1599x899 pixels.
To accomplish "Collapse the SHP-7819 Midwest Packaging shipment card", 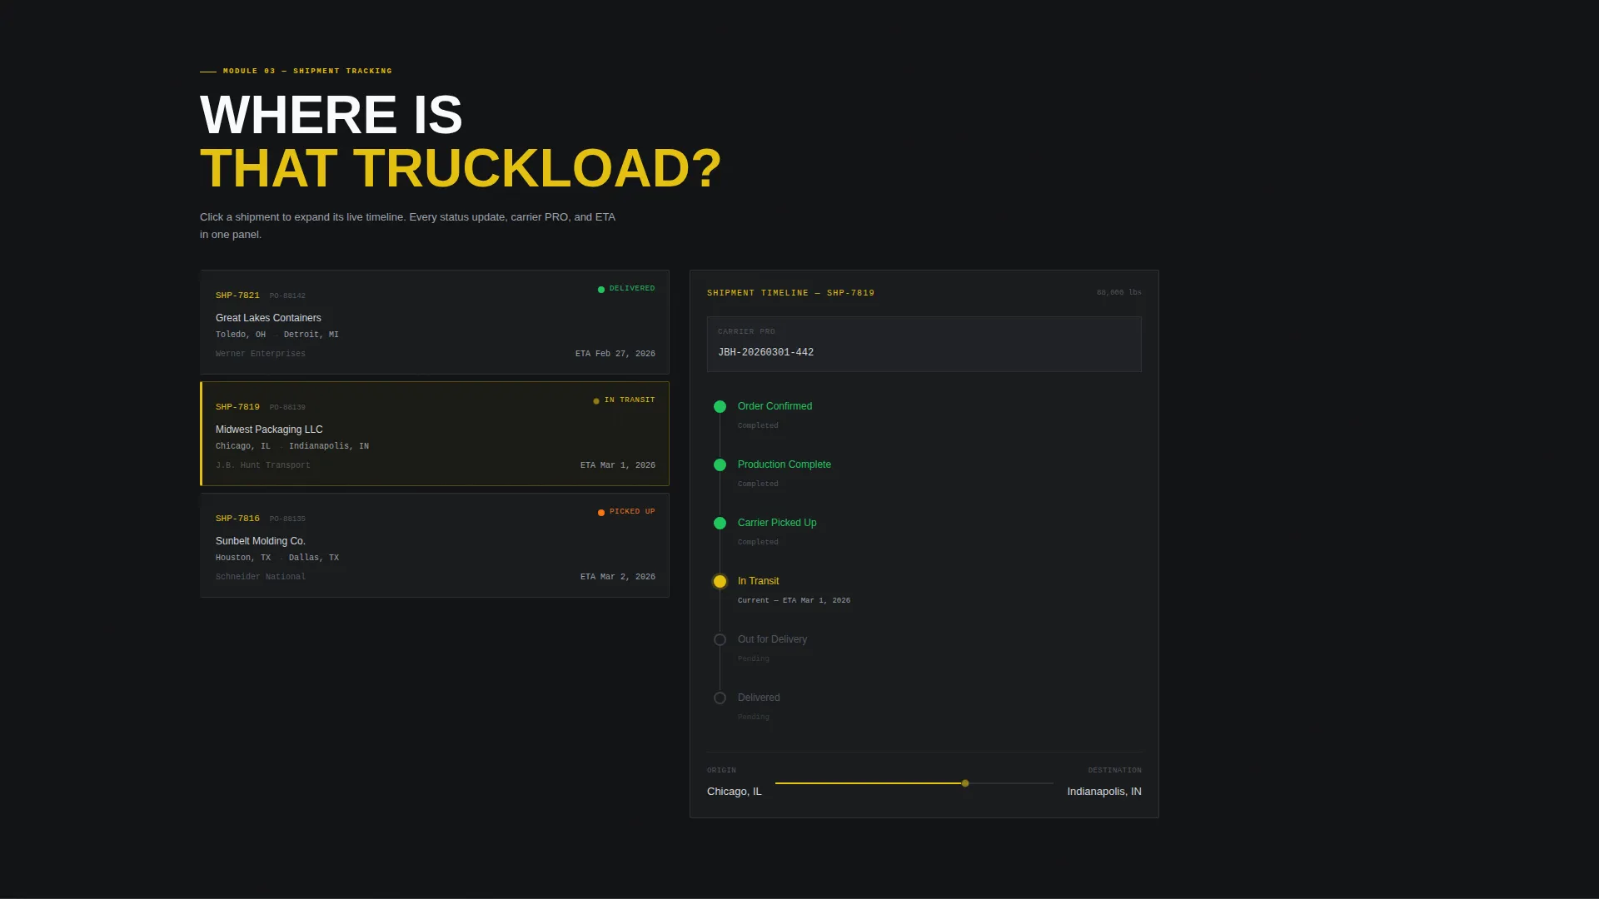I will 435,434.
